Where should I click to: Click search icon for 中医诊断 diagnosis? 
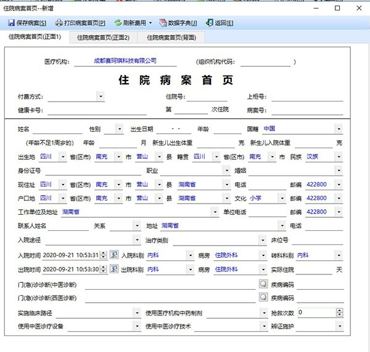pos(263,284)
